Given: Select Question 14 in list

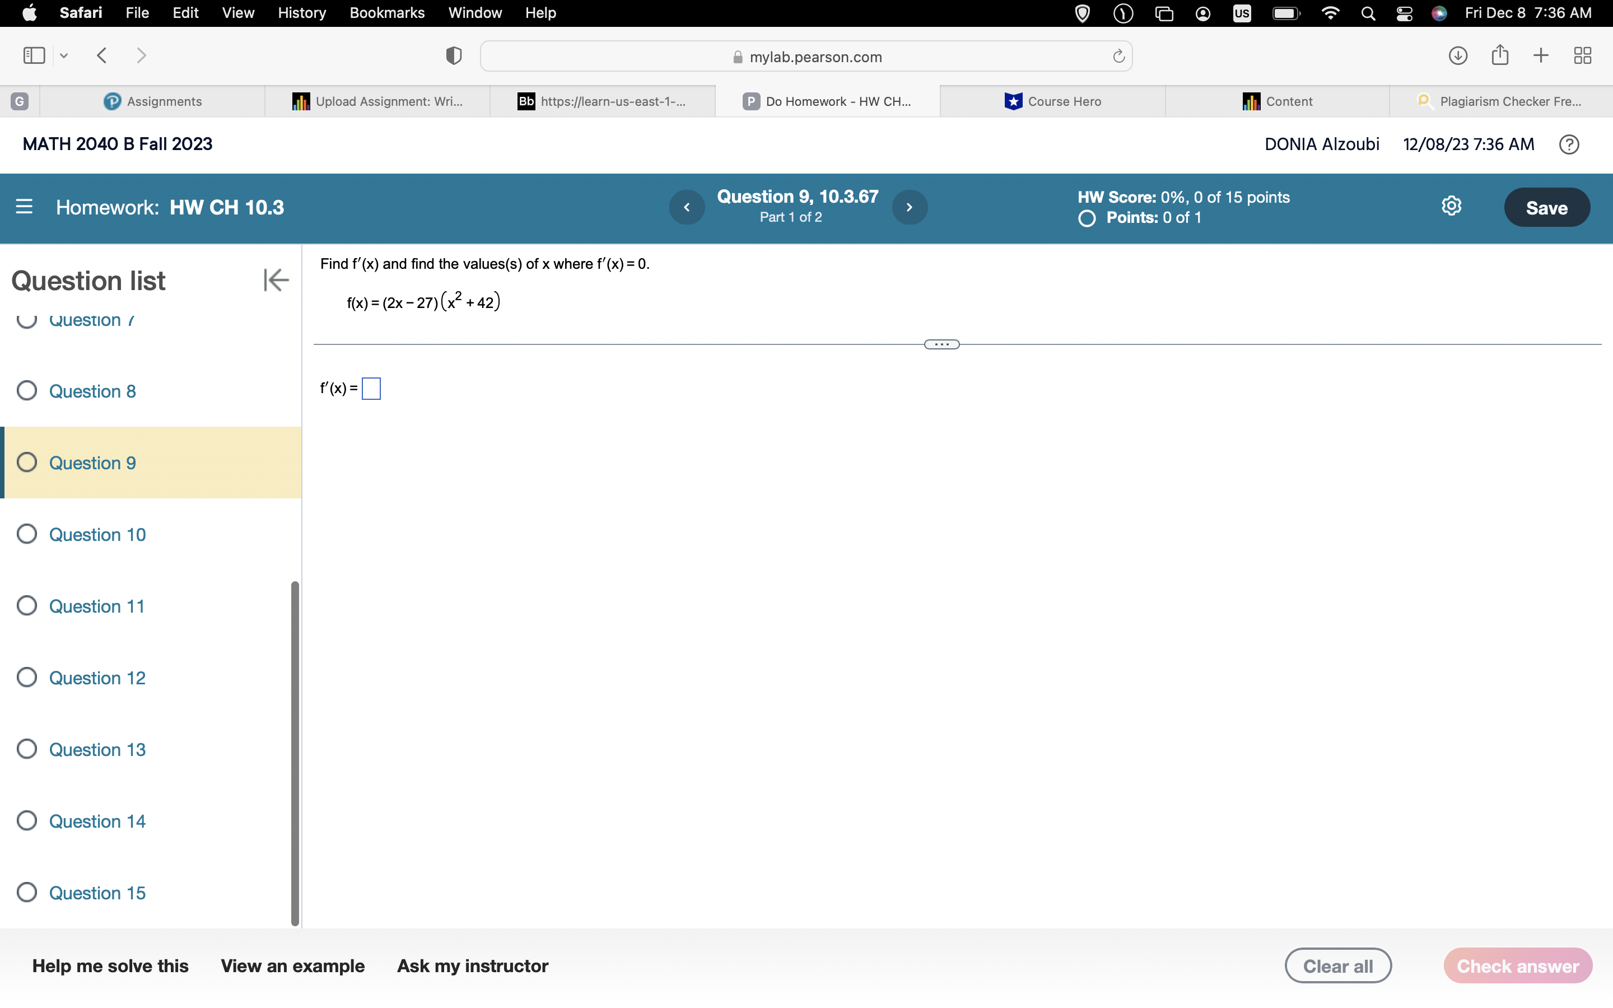Looking at the screenshot, I should (x=97, y=822).
